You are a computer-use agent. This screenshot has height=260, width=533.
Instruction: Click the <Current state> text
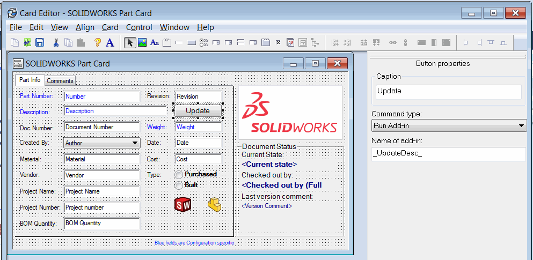pyautogui.click(x=269, y=164)
